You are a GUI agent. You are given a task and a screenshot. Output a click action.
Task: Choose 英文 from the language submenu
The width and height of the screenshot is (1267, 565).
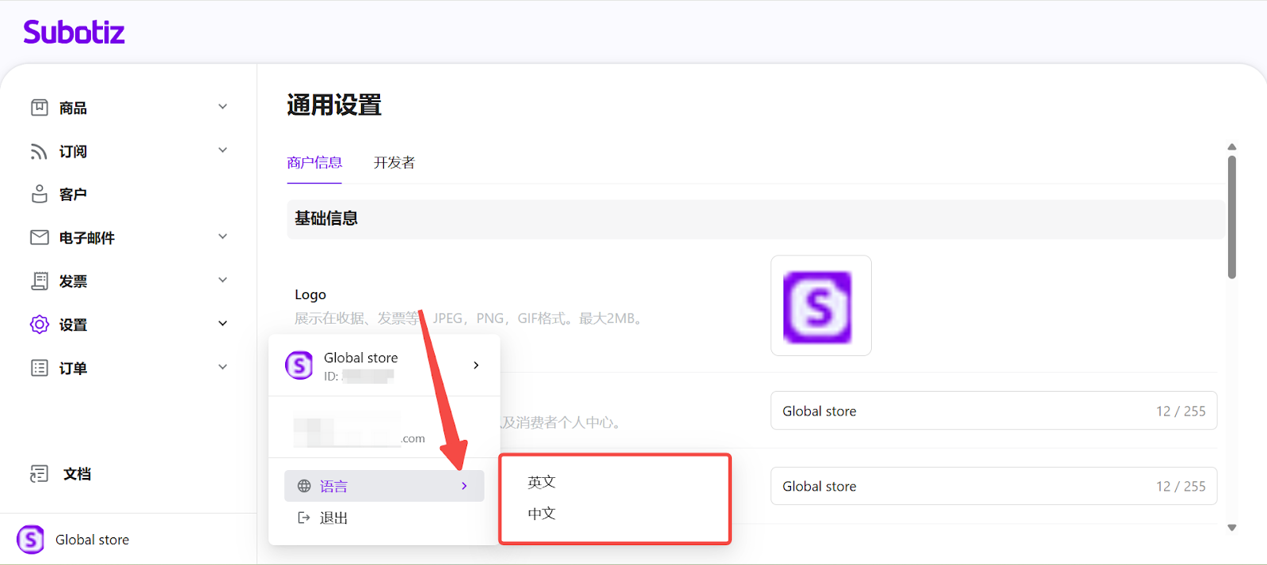(x=542, y=482)
